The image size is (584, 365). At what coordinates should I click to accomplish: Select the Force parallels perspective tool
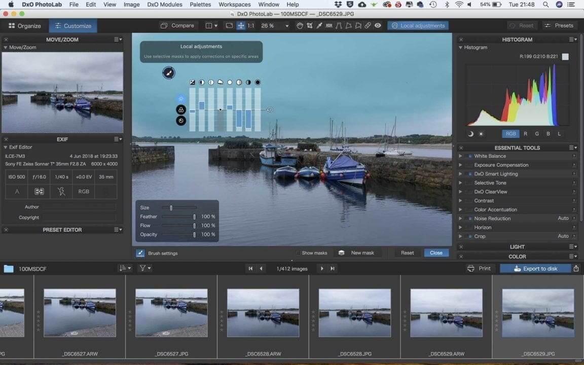click(x=339, y=26)
